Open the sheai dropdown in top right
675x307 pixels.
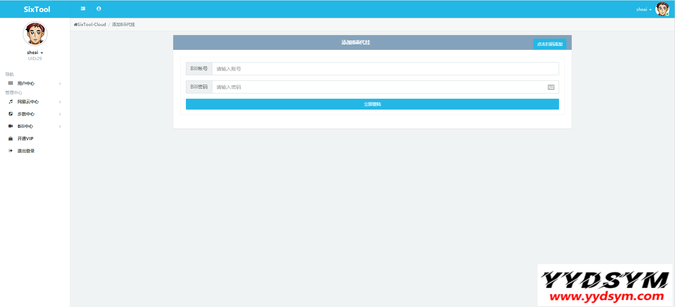tap(644, 9)
